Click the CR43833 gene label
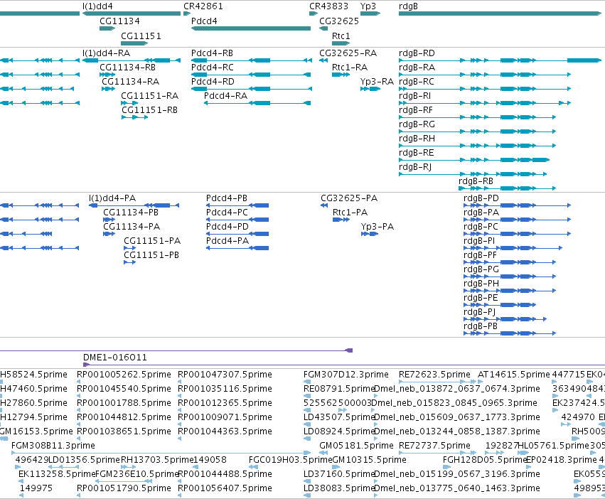Screen dimensions: 605x499 click(x=328, y=6)
